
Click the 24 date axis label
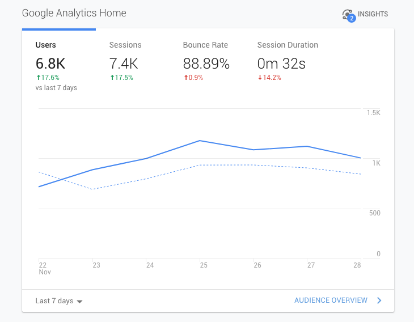click(x=150, y=265)
